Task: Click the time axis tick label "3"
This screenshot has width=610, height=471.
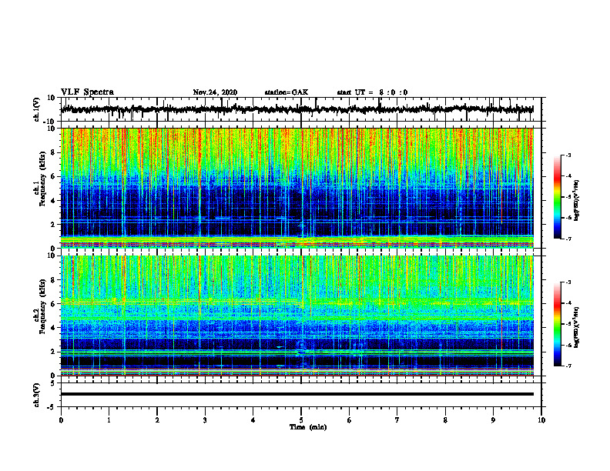Action: tap(205, 420)
